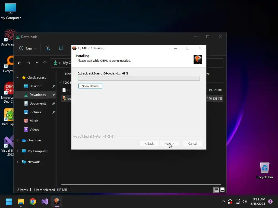Click pin icon next to Documents
The height and width of the screenshot is (208, 278).
(53, 103)
